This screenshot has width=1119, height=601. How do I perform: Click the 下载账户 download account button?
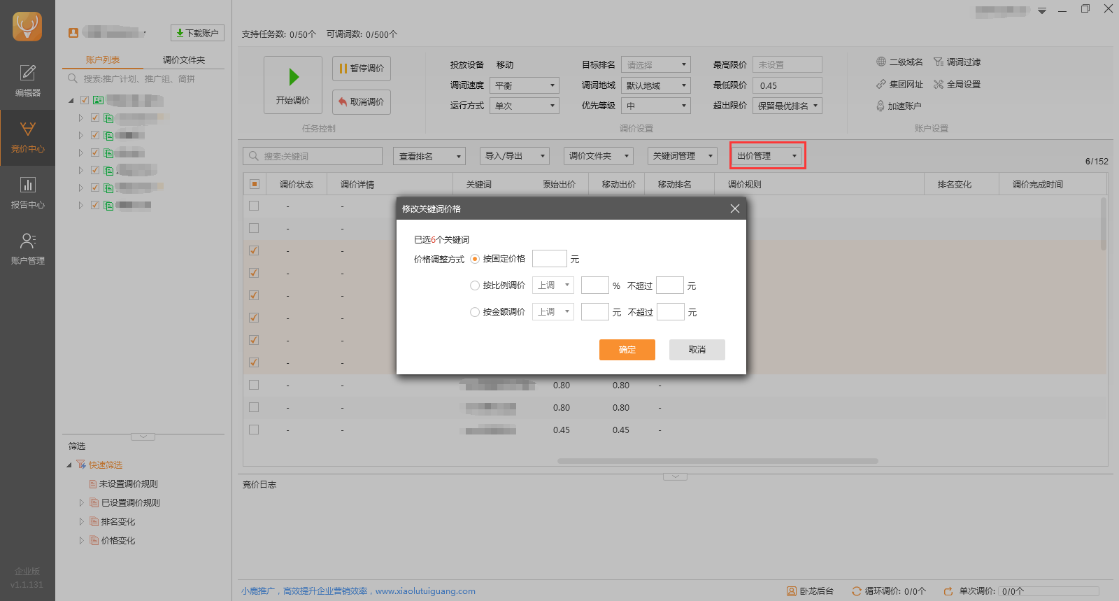pos(197,33)
